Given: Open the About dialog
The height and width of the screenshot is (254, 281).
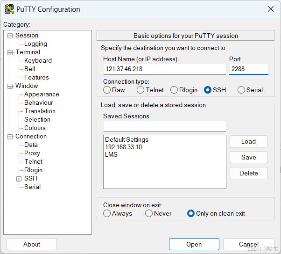Looking at the screenshot, I should (32, 244).
